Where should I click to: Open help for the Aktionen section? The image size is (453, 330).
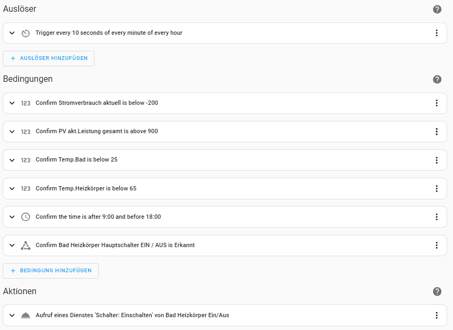tap(437, 291)
